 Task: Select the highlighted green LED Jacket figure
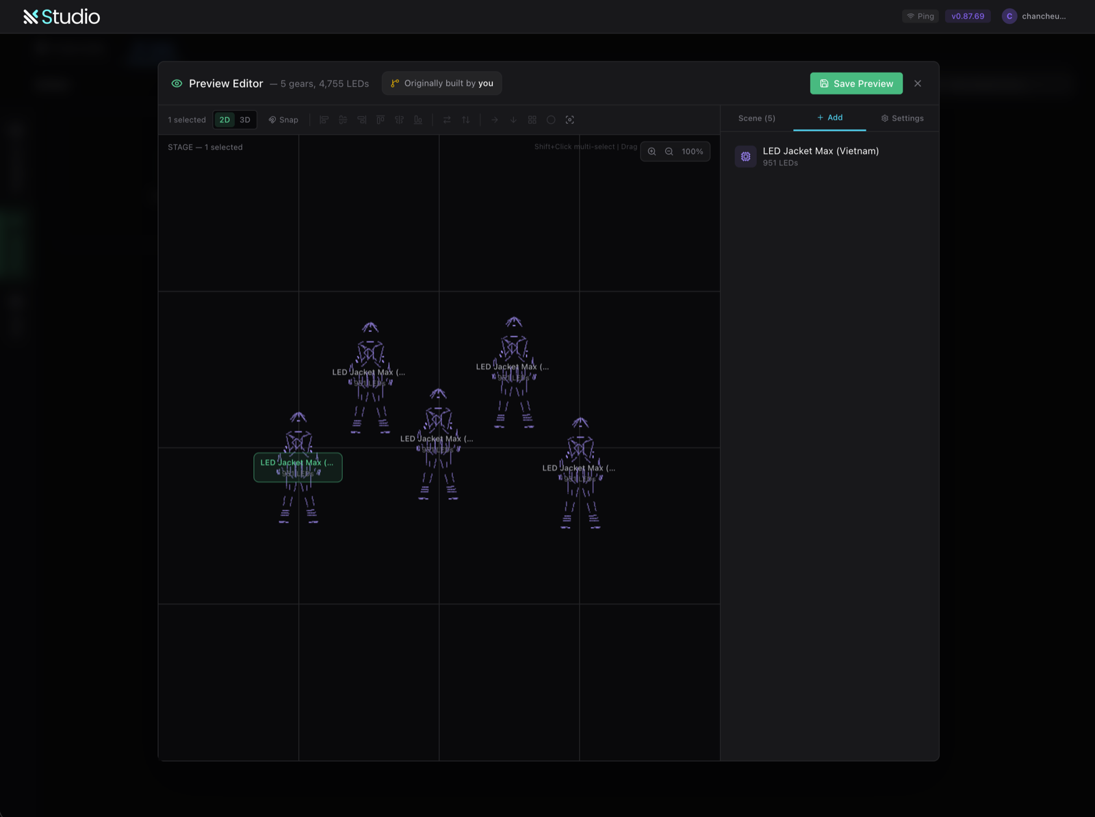click(x=298, y=467)
